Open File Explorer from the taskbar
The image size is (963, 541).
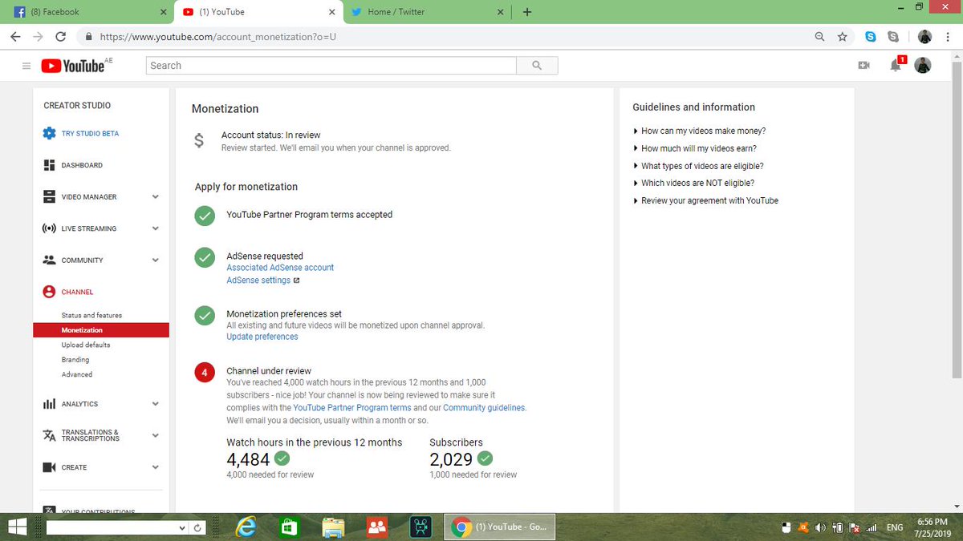(333, 527)
